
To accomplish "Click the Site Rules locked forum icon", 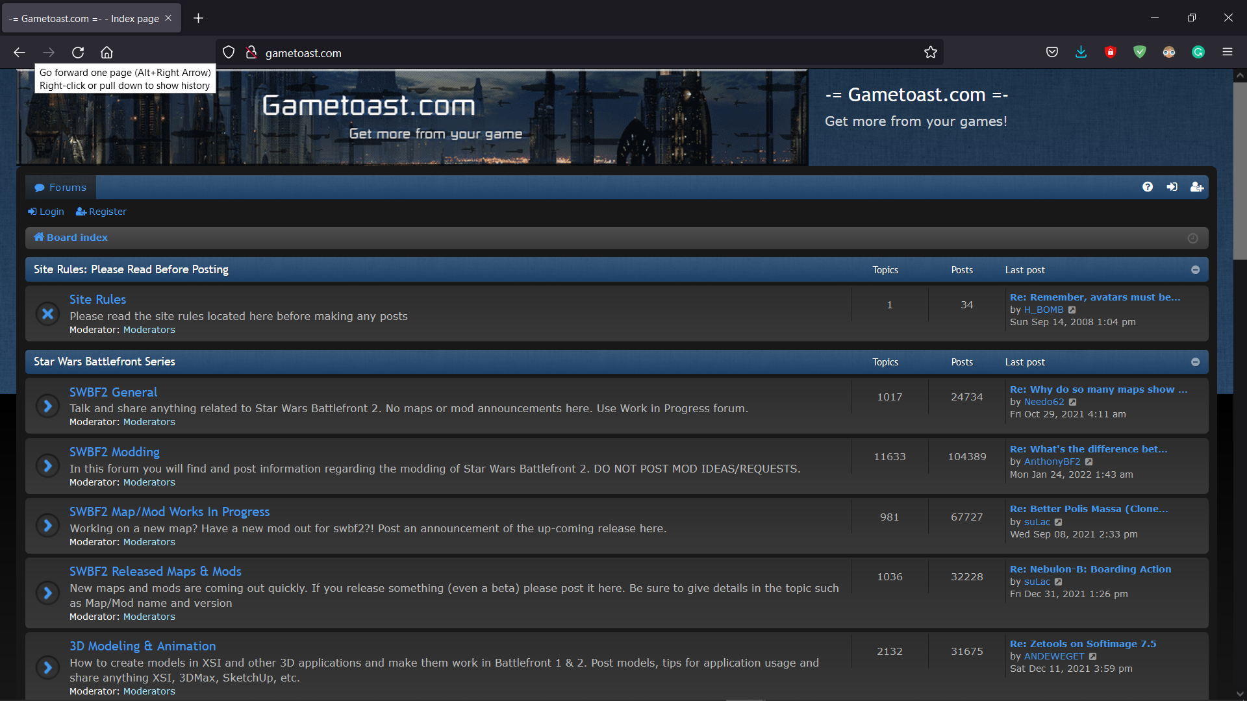I will [x=47, y=314].
